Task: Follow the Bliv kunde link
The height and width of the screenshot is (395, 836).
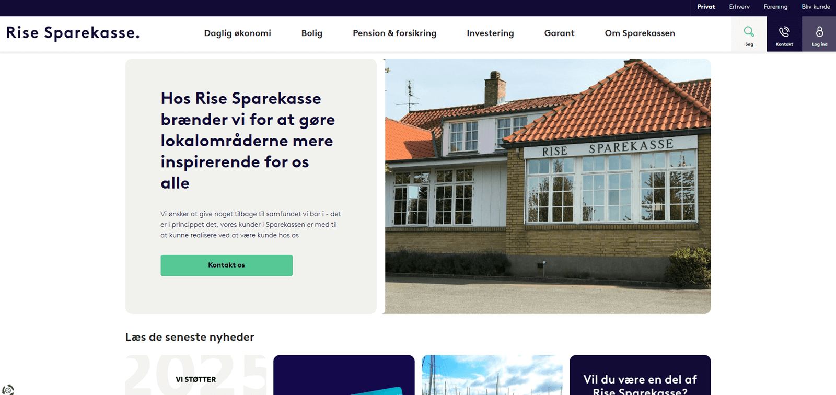Action: pos(816,7)
